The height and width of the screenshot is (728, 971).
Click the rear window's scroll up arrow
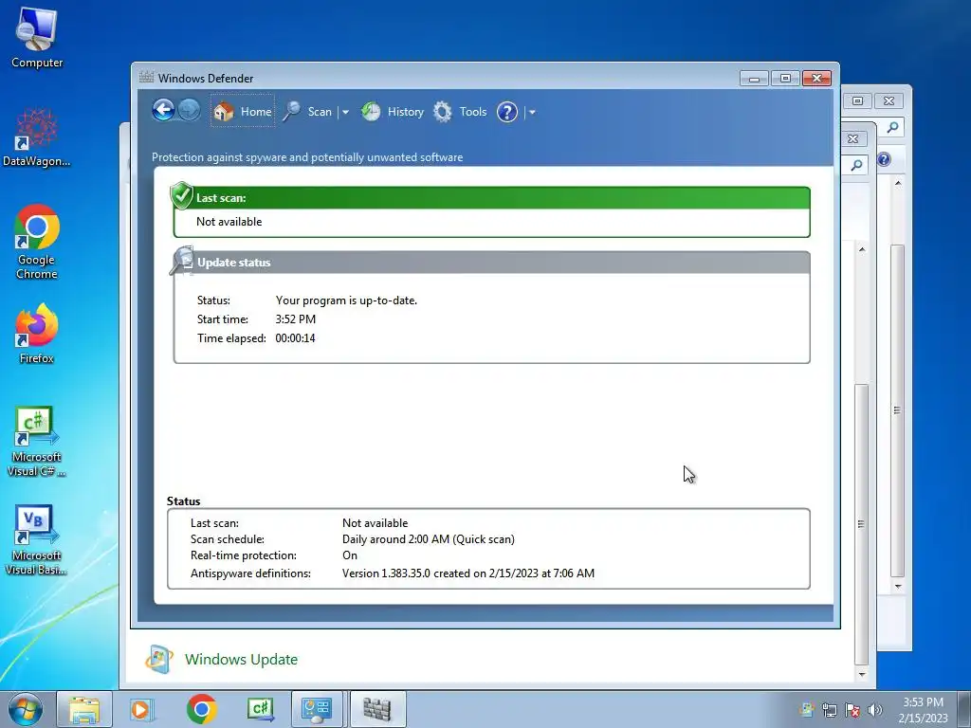click(x=898, y=183)
